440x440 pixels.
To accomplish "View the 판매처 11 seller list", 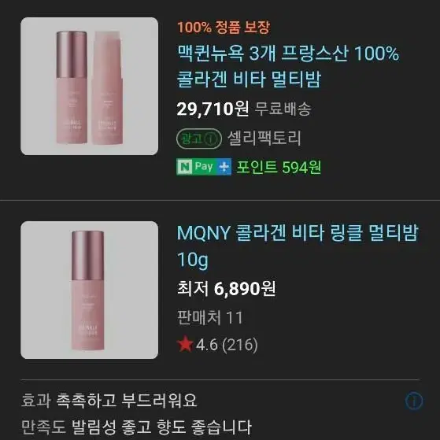I will 210,317.
